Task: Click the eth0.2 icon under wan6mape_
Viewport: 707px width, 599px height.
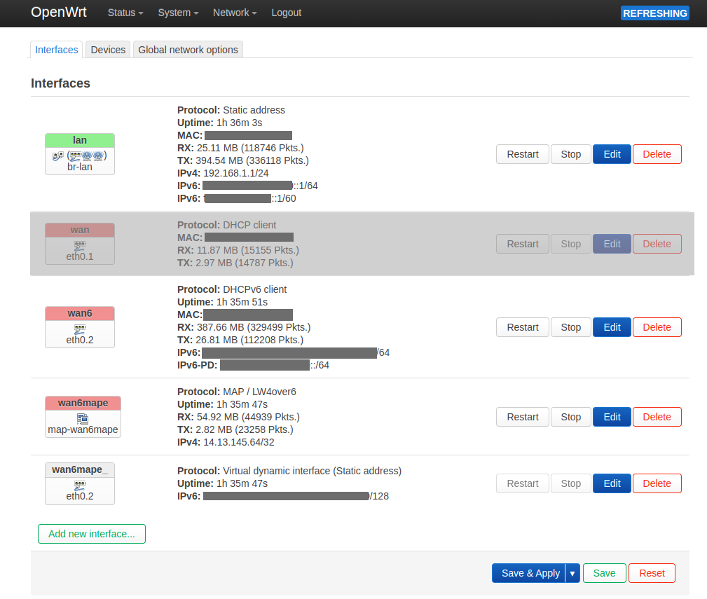Action: 80,485
